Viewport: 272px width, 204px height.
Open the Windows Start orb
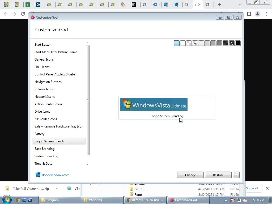pyautogui.click(x=7, y=200)
